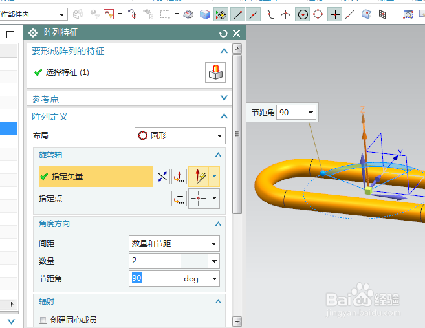The width and height of the screenshot is (425, 328).
Task: Open the vector dialog icon beside 指定矢量
Action: 179,177
